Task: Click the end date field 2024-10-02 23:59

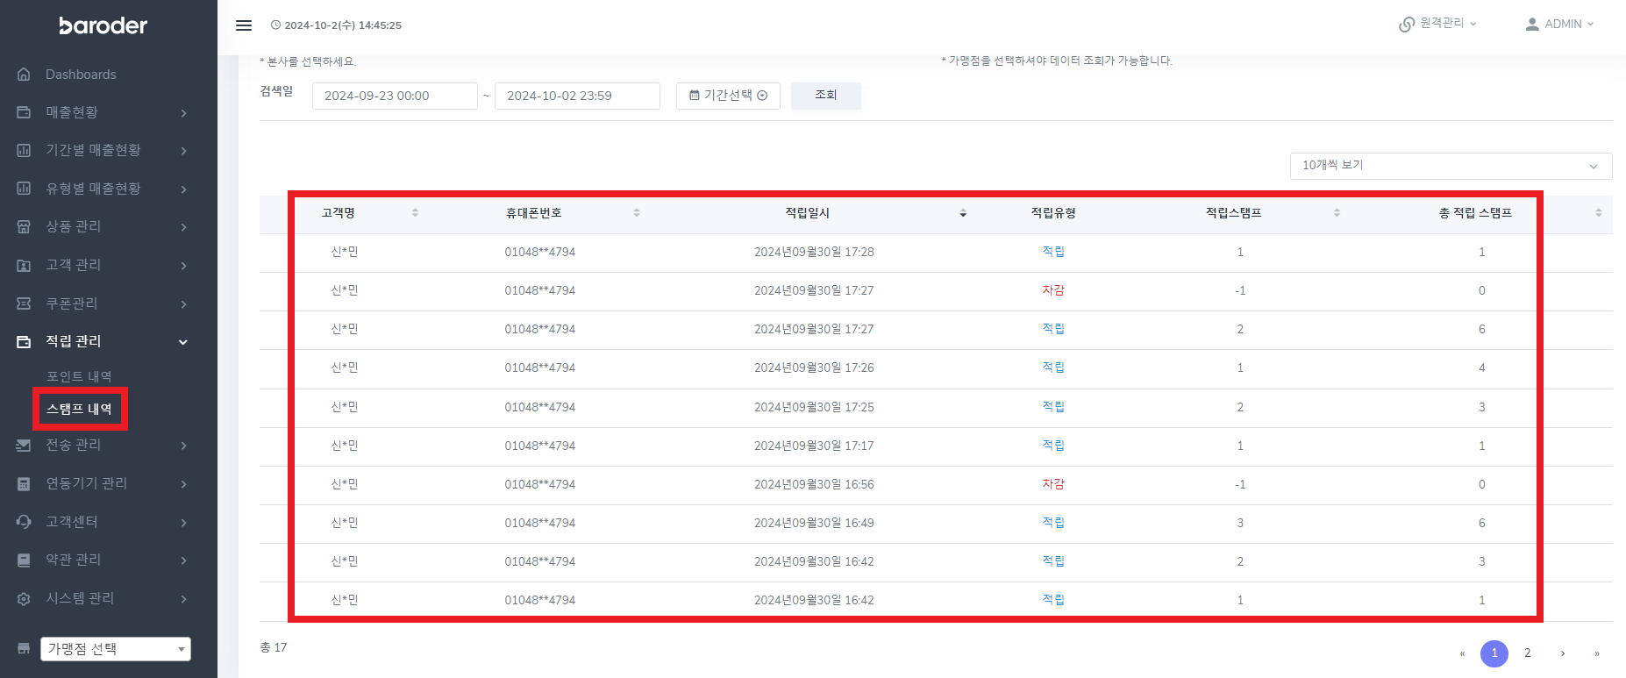Action: click(x=577, y=96)
